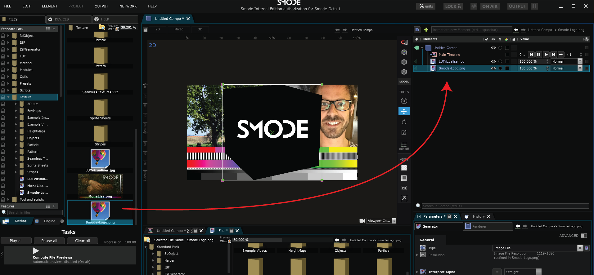Screen dimensions: 594x275
Task: Step the Main Timeline to the next frame
Action: tap(553, 55)
